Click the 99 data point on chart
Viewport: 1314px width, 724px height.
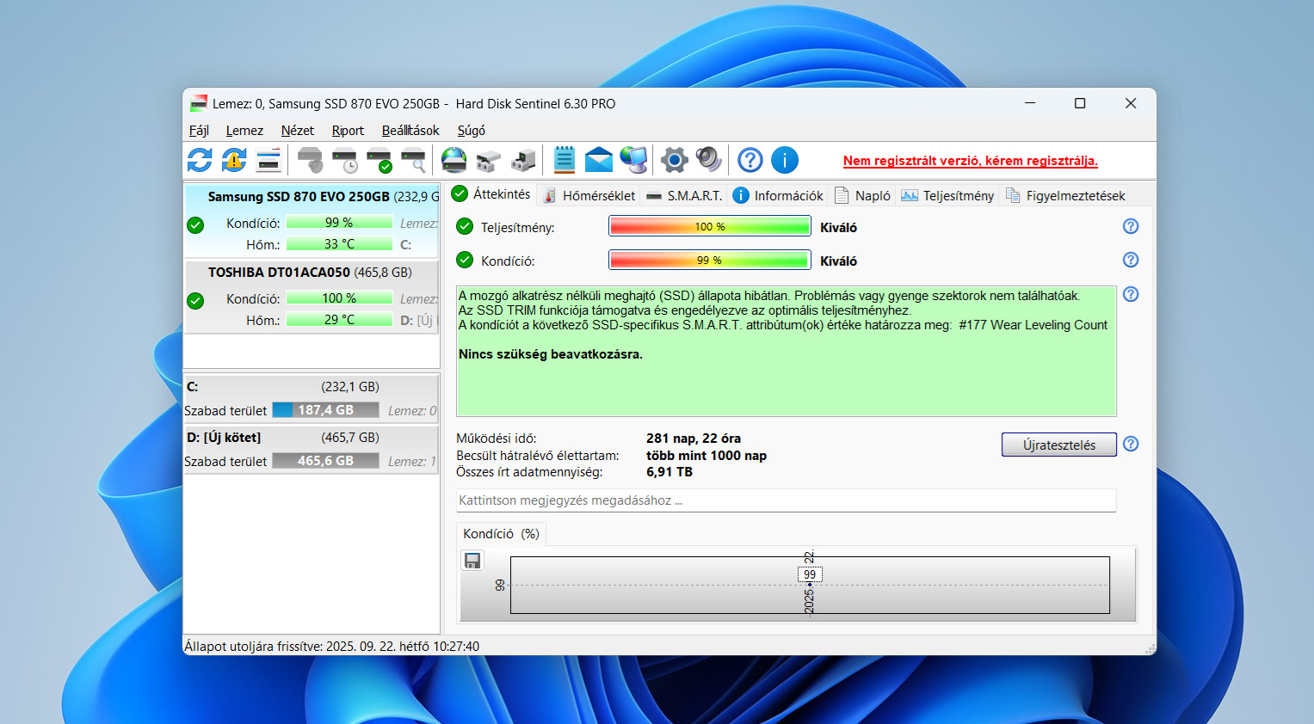click(810, 574)
